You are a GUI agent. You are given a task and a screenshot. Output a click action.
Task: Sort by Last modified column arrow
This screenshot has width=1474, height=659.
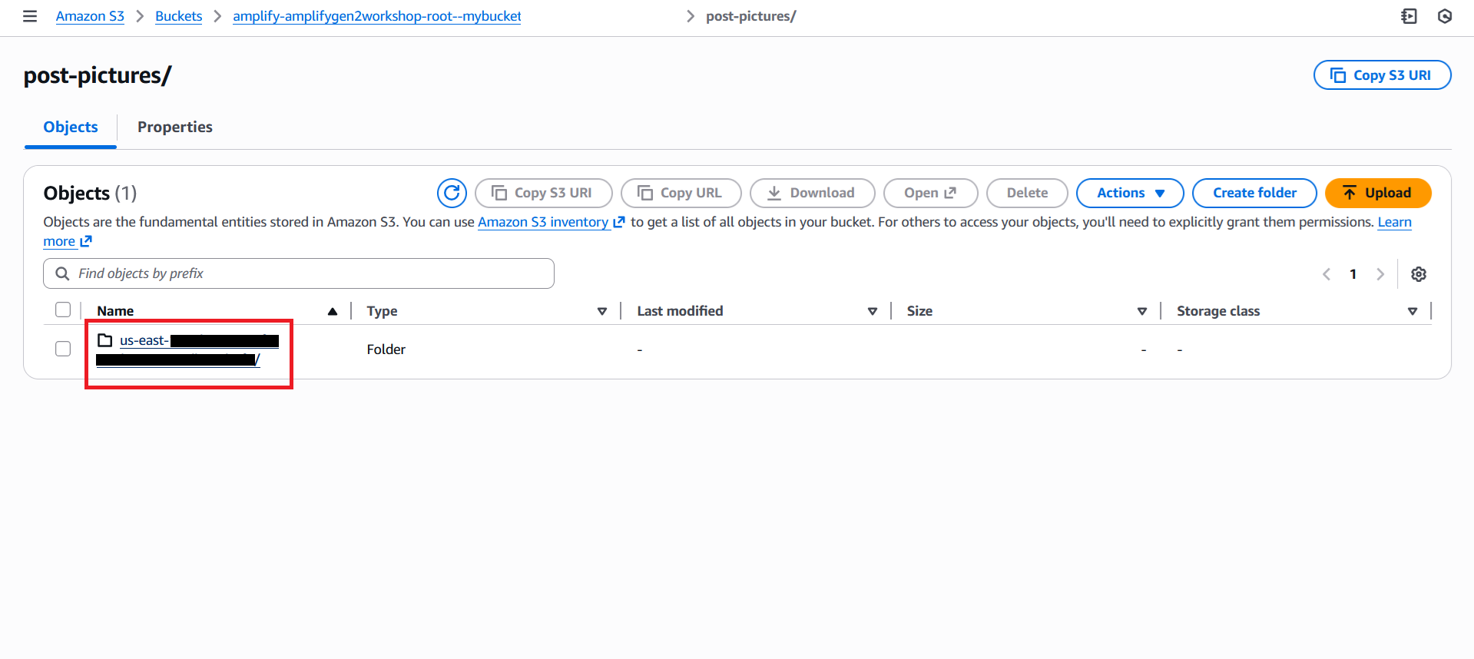click(x=873, y=311)
